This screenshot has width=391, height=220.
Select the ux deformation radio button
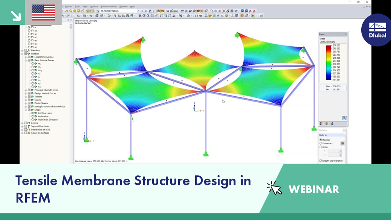click(x=29, y=31)
